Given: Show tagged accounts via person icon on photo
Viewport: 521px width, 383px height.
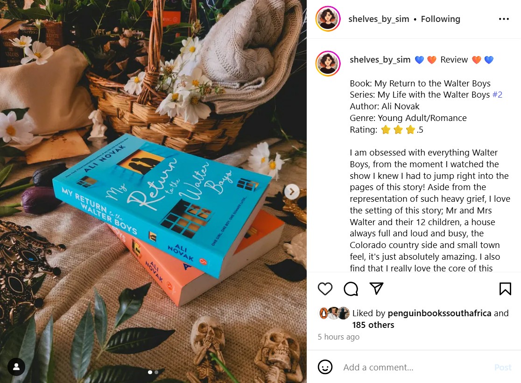Looking at the screenshot, I should click(16, 367).
